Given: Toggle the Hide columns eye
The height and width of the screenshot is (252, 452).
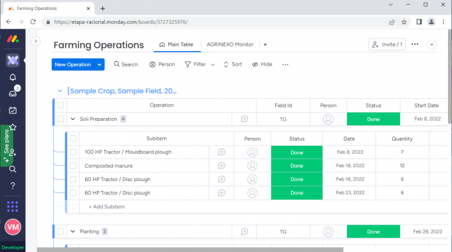Looking at the screenshot, I should point(262,64).
